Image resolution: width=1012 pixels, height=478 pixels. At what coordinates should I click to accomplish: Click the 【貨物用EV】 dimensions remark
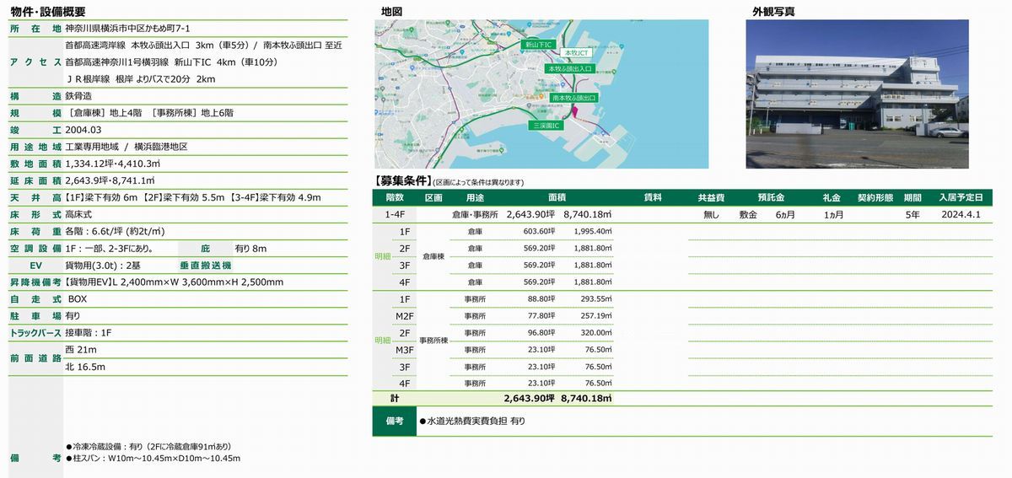(175, 282)
